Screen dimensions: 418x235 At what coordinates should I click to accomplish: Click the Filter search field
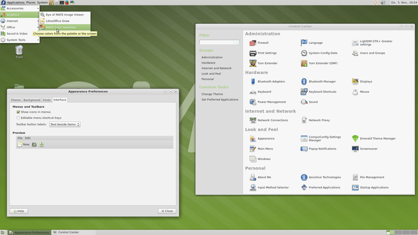(x=219, y=42)
